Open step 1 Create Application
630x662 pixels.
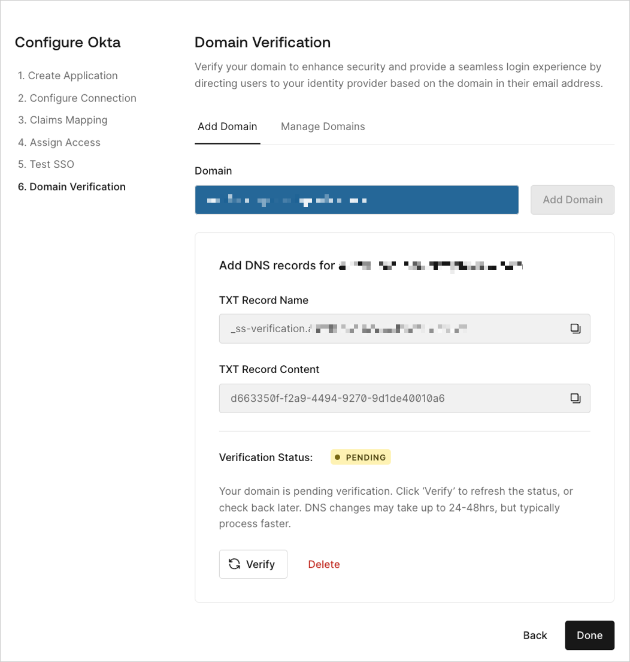click(68, 76)
